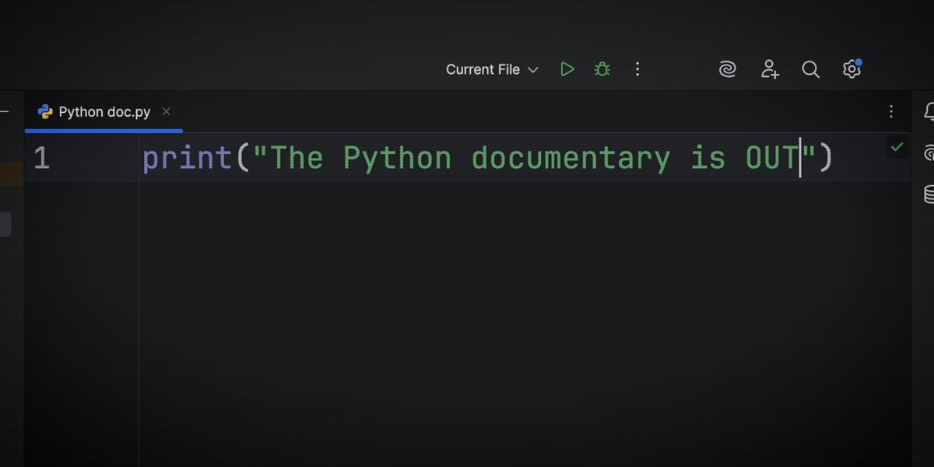The height and width of the screenshot is (467, 934).
Task: Click the Python file icon on the tab
Action: [45, 111]
